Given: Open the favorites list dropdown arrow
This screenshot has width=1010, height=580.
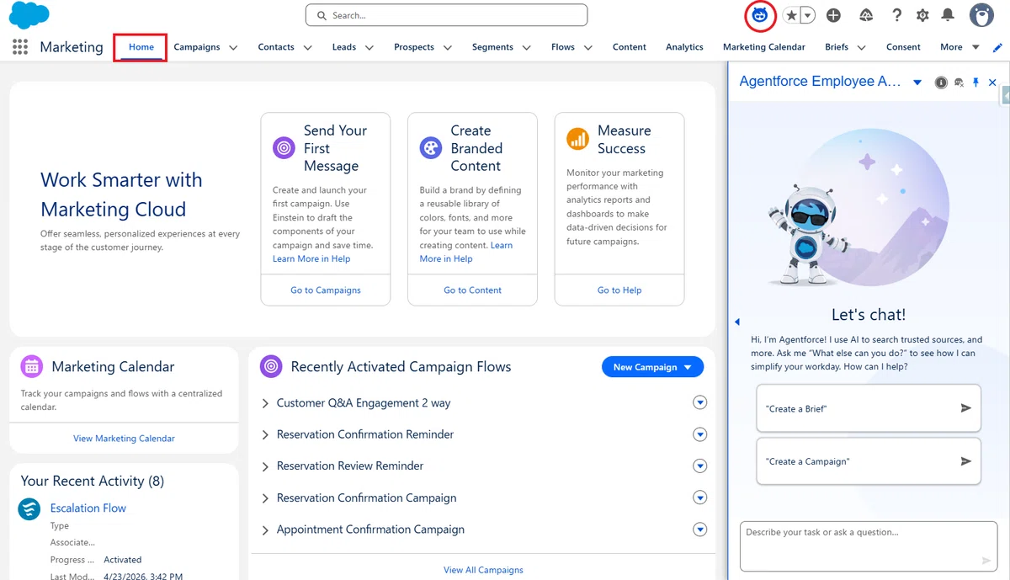Looking at the screenshot, I should [x=808, y=15].
